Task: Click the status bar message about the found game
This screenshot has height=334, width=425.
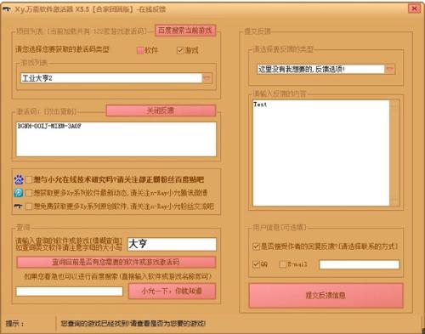Action: pos(133,323)
